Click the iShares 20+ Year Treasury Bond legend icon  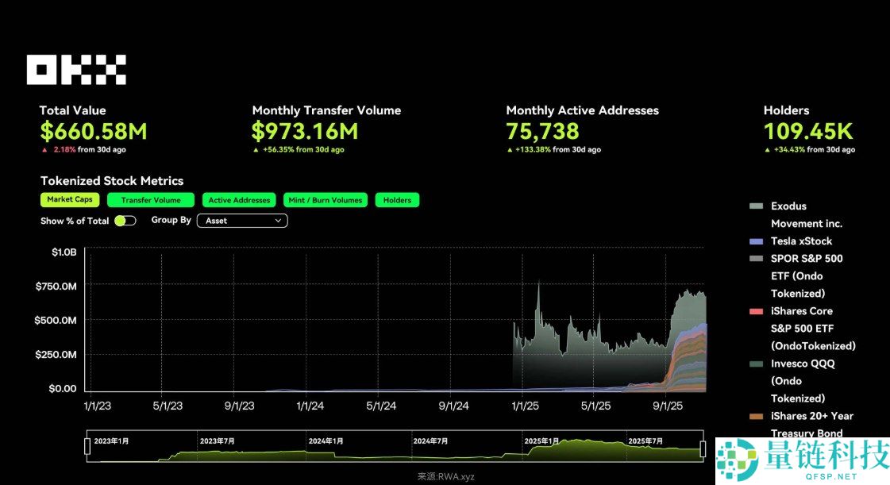tap(756, 416)
